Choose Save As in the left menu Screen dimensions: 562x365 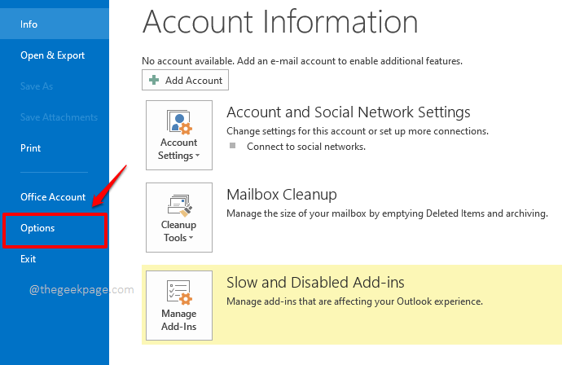pyautogui.click(x=37, y=86)
